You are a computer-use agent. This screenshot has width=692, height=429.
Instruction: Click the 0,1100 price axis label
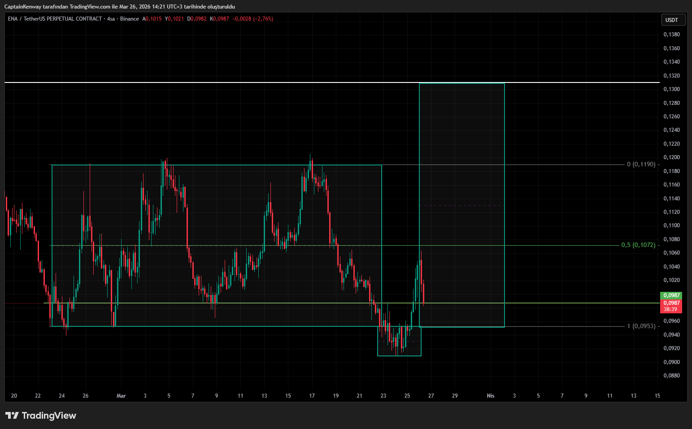point(671,225)
